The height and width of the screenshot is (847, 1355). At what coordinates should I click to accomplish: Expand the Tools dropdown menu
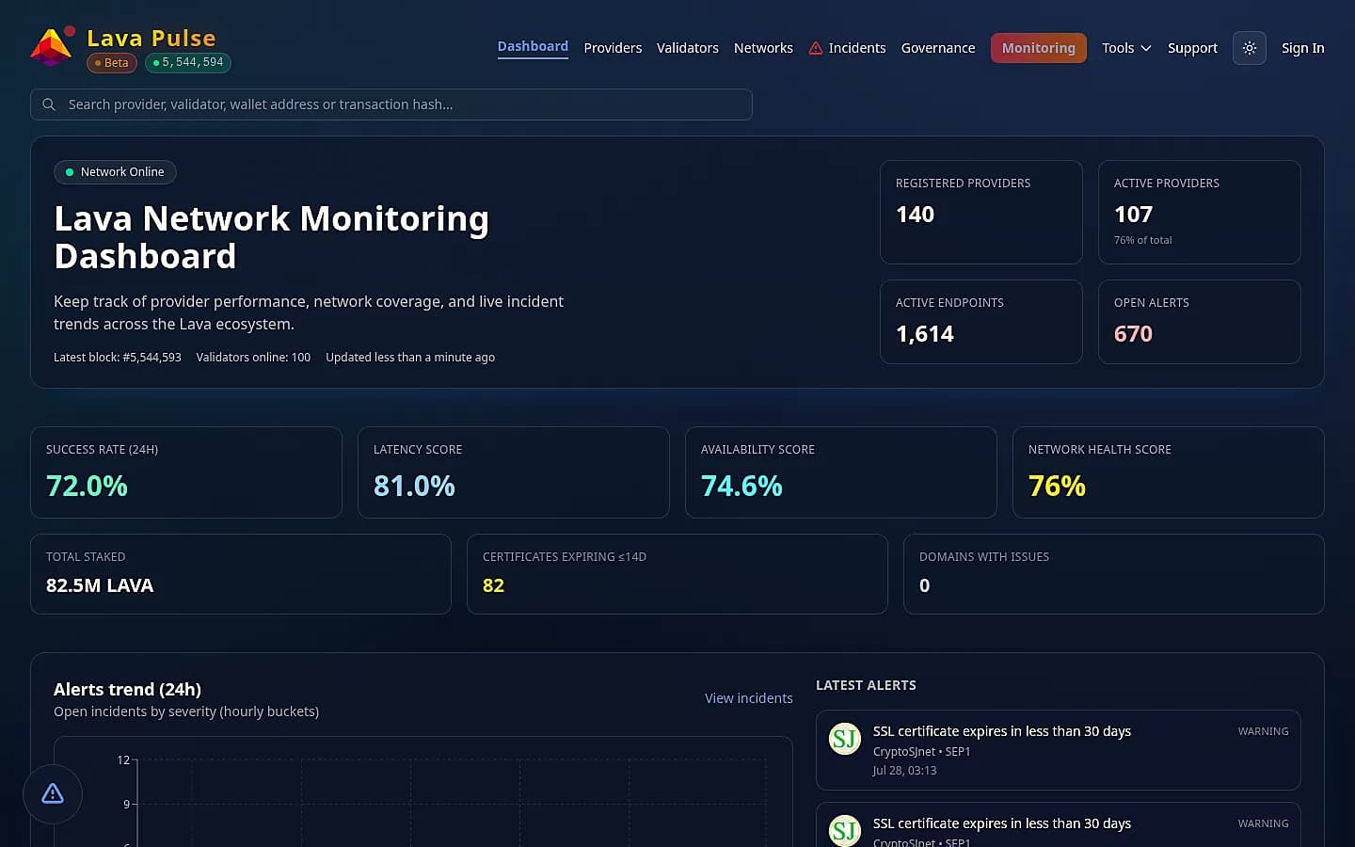pyautogui.click(x=1126, y=48)
